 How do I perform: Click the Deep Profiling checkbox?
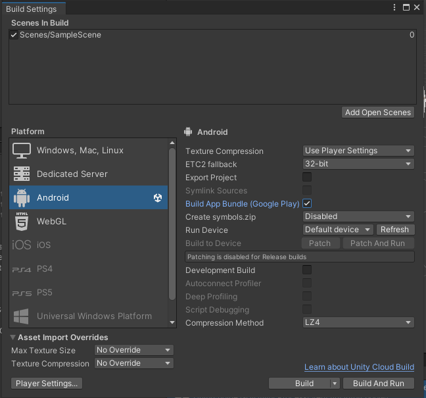(307, 296)
